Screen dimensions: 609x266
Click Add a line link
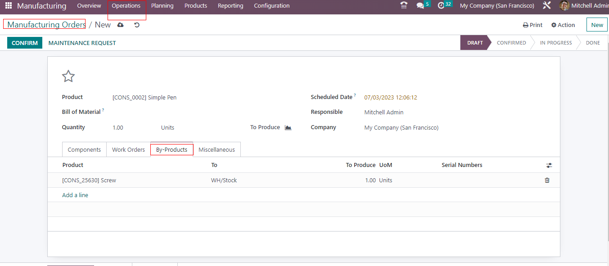click(x=75, y=195)
